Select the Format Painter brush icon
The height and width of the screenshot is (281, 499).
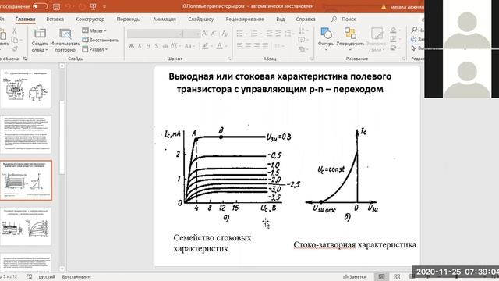[14, 48]
